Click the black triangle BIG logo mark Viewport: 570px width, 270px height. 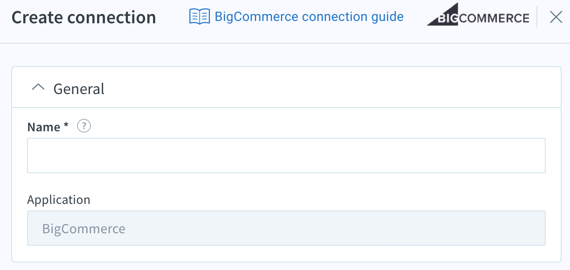click(x=441, y=15)
